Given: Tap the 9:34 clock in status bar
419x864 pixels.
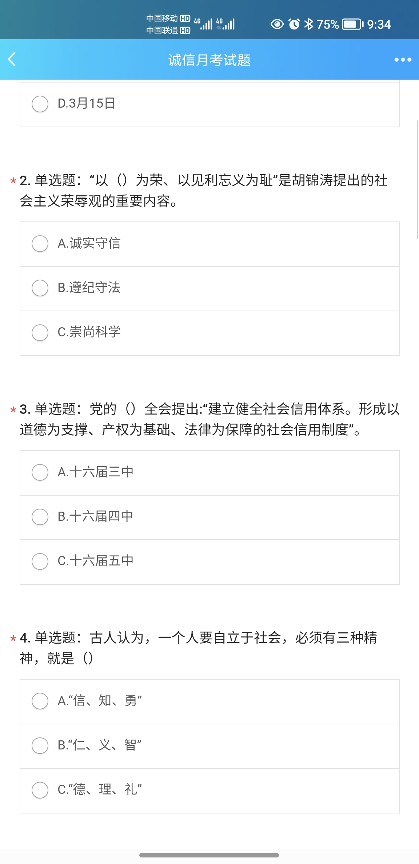Looking at the screenshot, I should pos(379,24).
